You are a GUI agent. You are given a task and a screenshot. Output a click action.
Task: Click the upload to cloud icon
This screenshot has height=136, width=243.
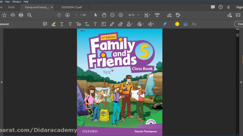click(x=13, y=15)
